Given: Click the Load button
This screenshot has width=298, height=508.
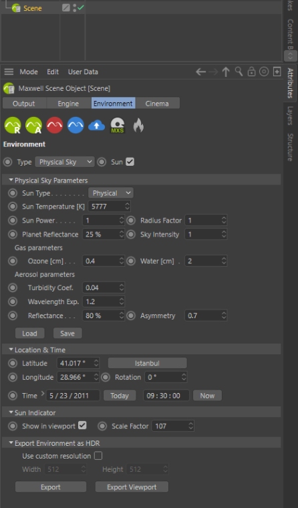Looking at the screenshot, I should pyautogui.click(x=30, y=334).
